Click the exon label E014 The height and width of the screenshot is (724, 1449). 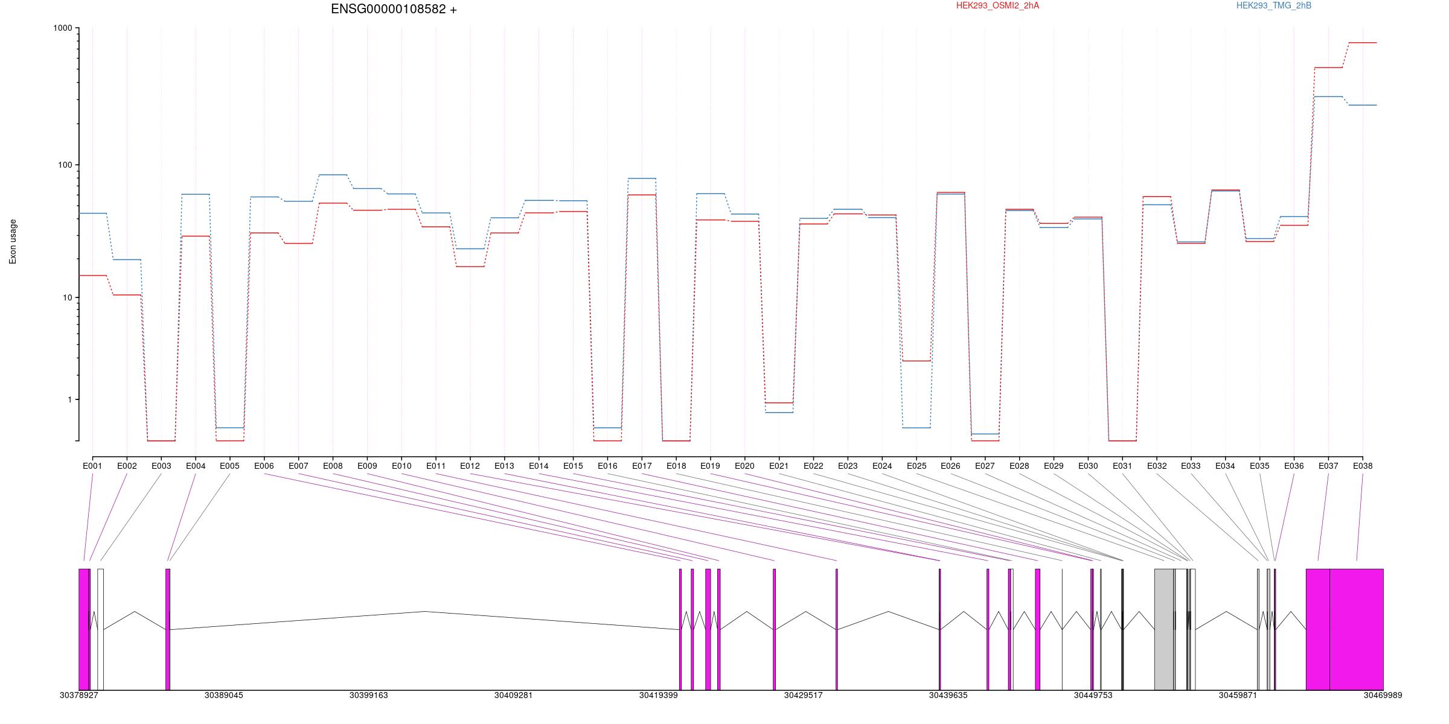[539, 466]
